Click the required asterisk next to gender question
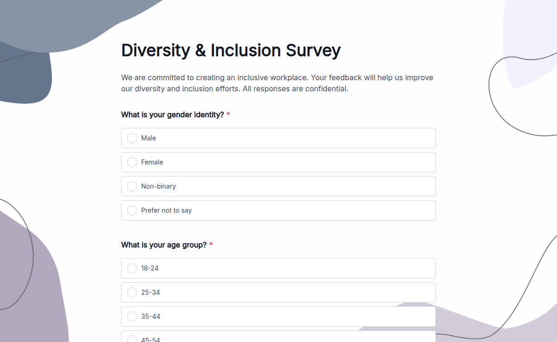Screen dimensions: 557x342 pos(228,114)
